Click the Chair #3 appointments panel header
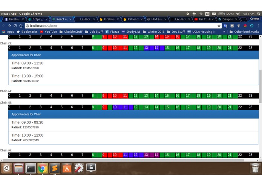Screen dimensions: 262x186 click(x=133, y=55)
